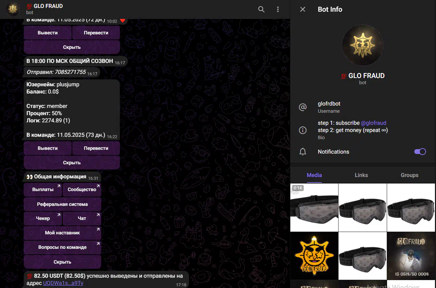Open the Вопросы по команде button
This screenshot has width=436, height=288.
coord(62,247)
